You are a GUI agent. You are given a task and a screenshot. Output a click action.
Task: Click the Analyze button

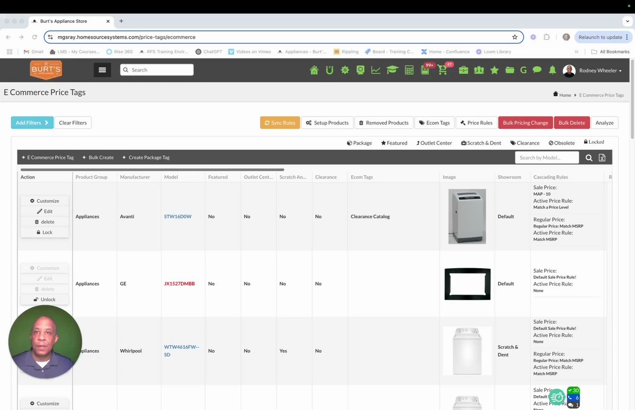[x=604, y=122]
